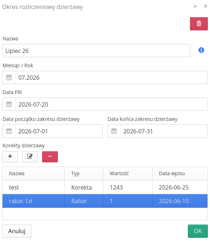Sort table by Wartość column header

[119, 173]
